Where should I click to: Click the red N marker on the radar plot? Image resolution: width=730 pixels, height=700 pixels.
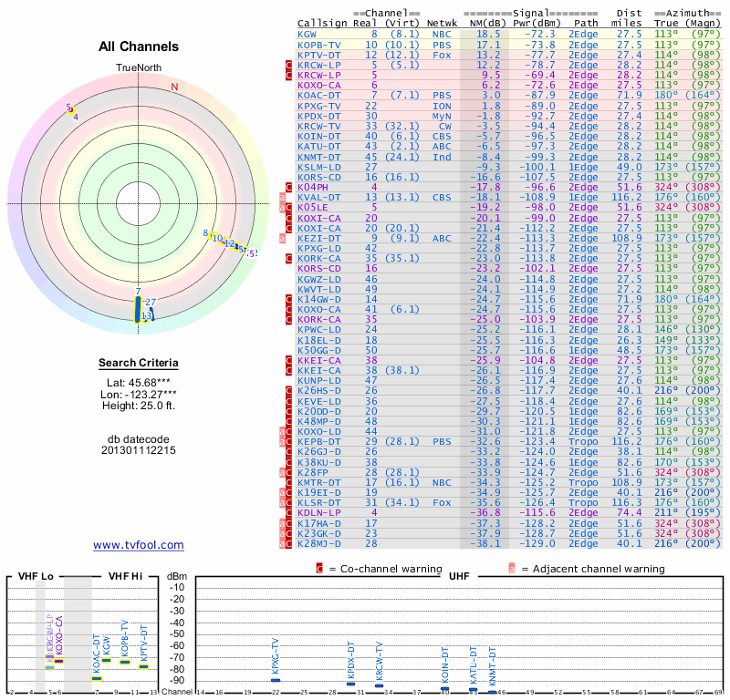click(x=174, y=87)
